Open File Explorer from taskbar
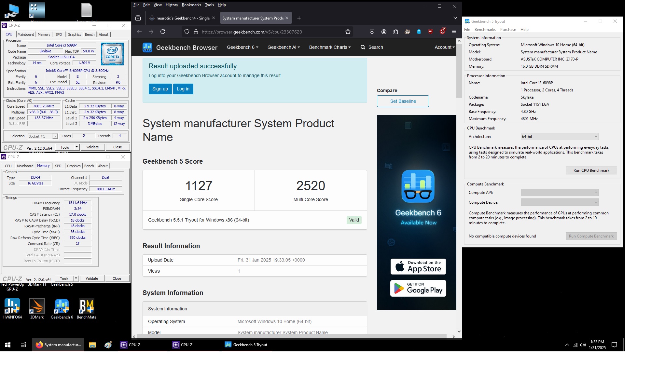Image resolution: width=651 pixels, height=366 pixels. [x=92, y=345]
